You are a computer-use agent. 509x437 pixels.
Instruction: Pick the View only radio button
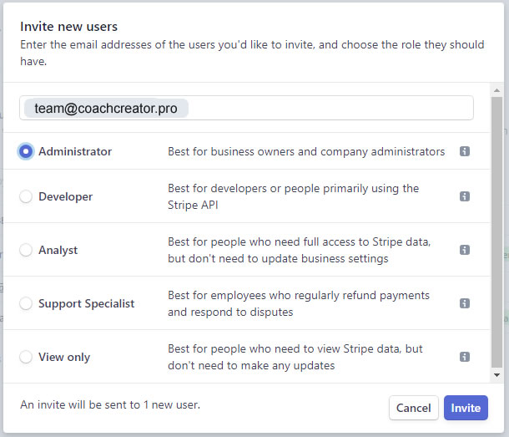26,357
